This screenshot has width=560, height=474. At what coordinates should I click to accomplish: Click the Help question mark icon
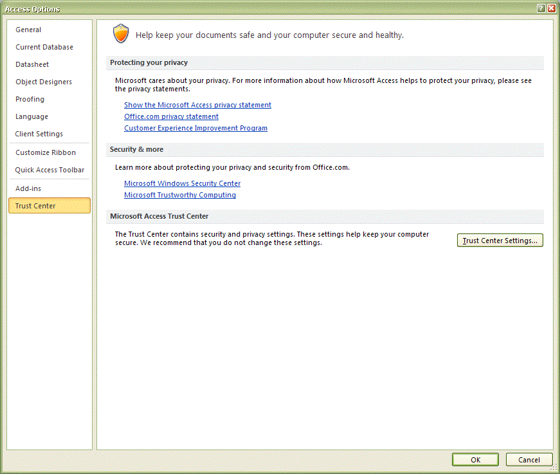(x=541, y=8)
